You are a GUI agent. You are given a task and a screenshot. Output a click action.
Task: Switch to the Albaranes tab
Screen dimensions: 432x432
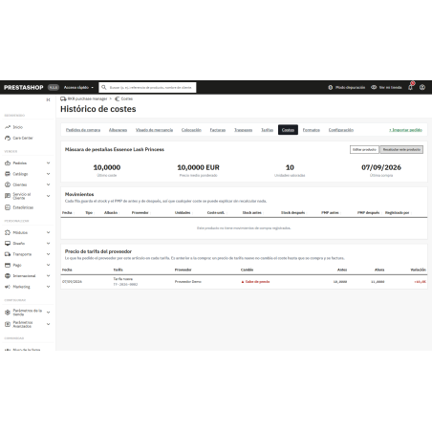pos(118,130)
